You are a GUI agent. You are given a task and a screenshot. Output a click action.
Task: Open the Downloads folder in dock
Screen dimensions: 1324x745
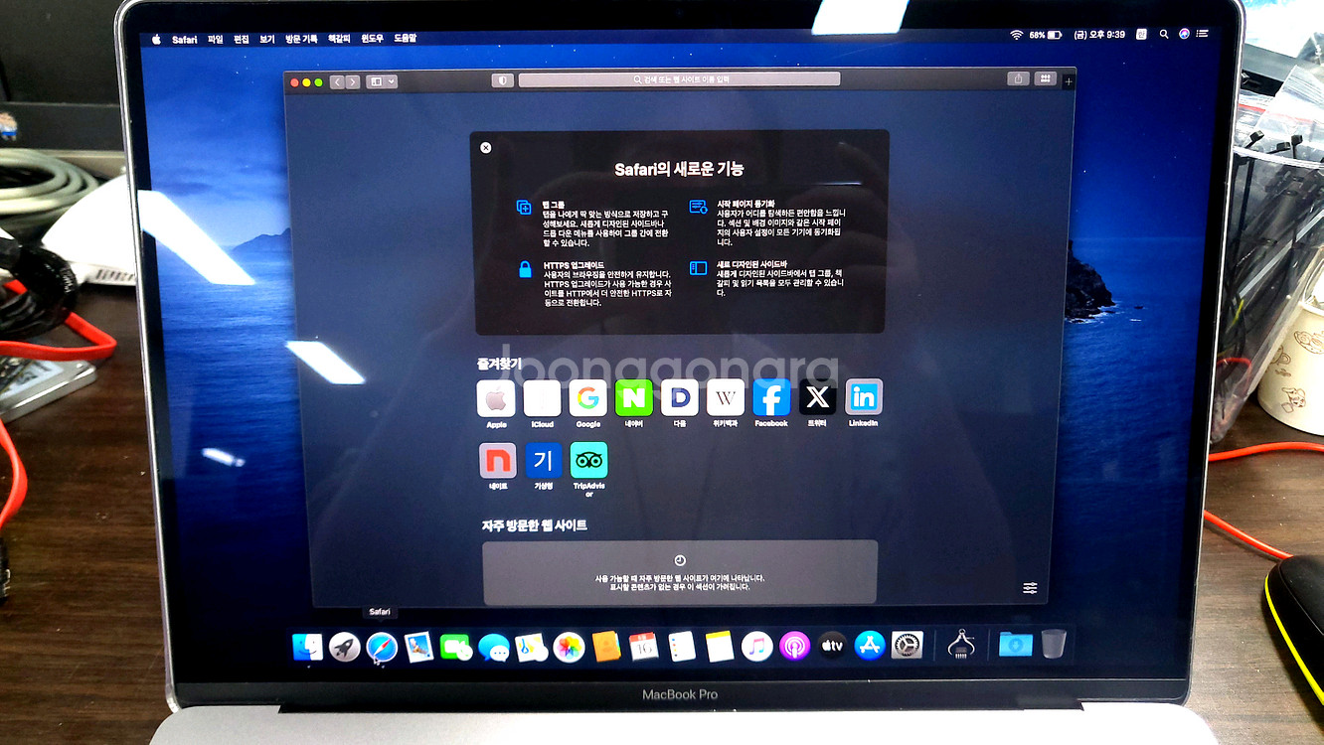click(1015, 644)
